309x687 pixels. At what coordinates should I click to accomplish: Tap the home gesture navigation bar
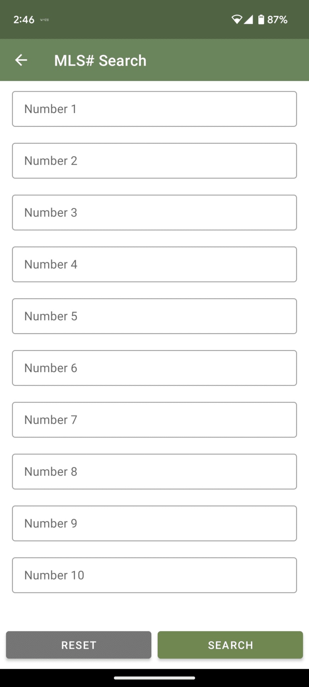[x=154, y=678]
